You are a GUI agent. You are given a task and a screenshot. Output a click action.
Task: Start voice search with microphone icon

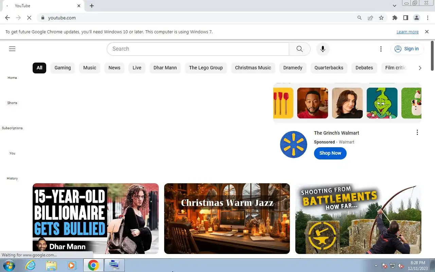(323, 49)
